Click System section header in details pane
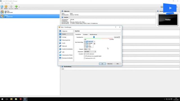 point(66,17)
